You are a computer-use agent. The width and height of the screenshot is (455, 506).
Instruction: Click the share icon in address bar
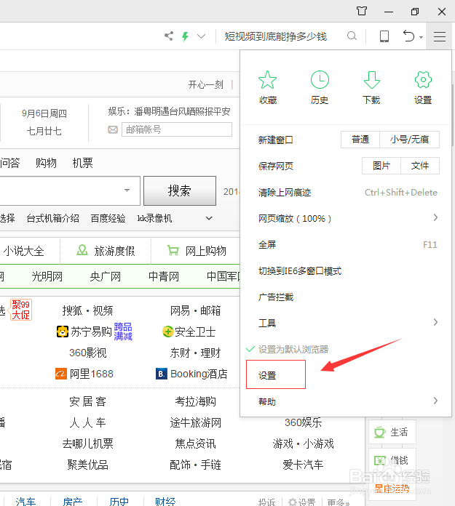[169, 36]
